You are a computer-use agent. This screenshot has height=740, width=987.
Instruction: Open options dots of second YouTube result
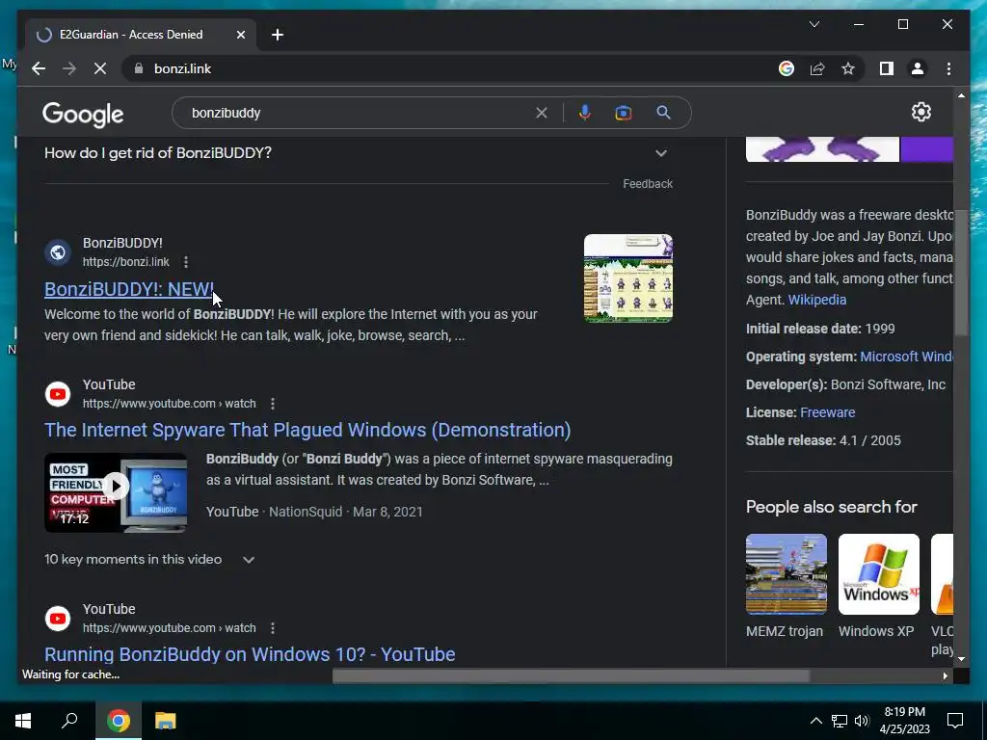point(273,628)
